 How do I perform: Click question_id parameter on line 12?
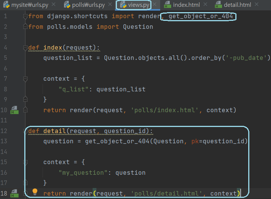pyautogui.click(x=125, y=131)
